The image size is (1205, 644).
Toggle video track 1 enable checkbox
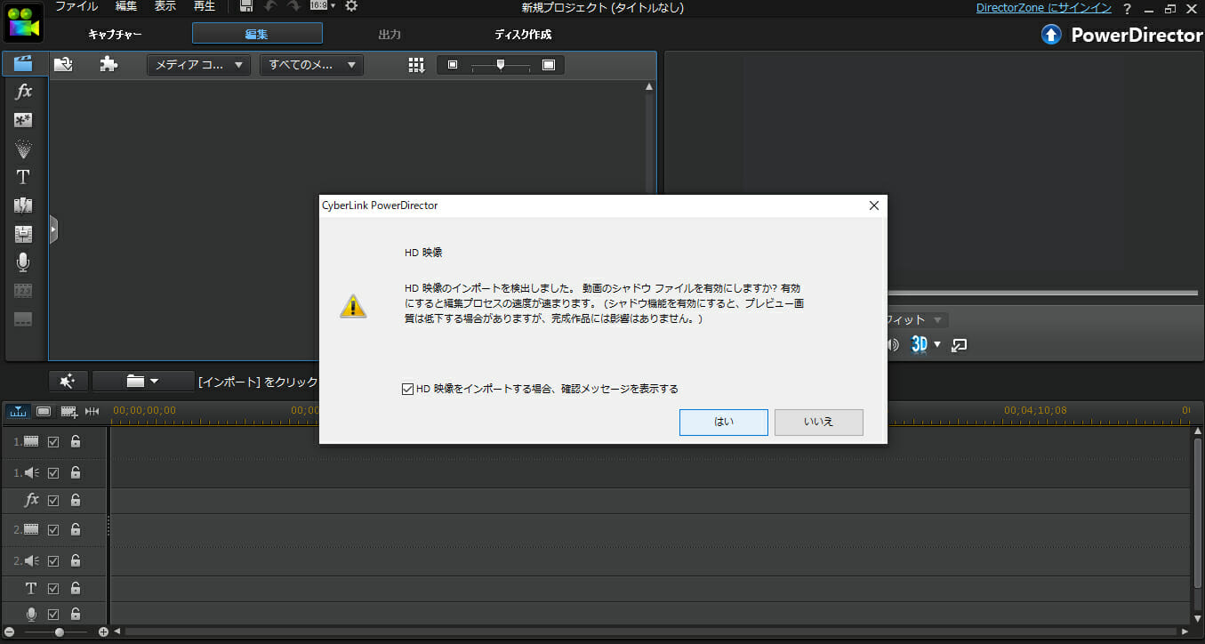53,441
